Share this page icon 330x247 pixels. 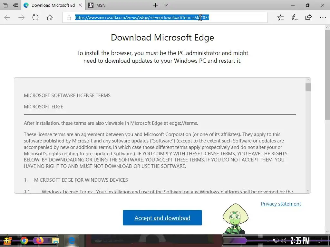(308, 17)
